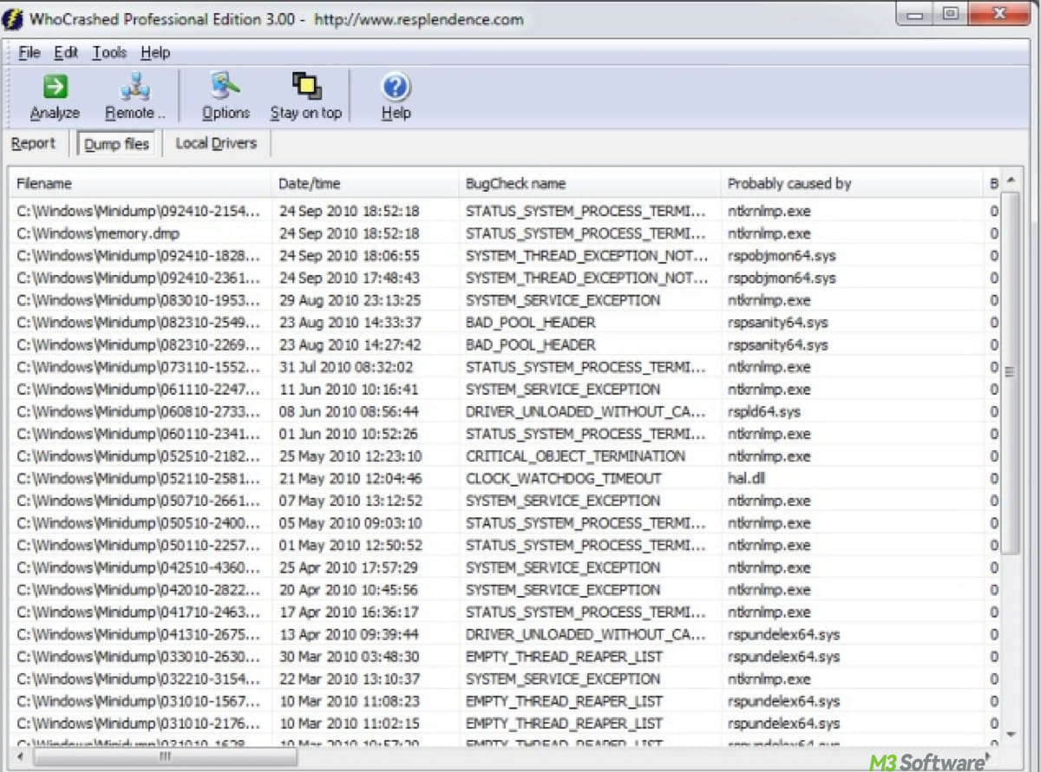Click CLOCK_WATCHDOG_TIMEOUT bugcheck cell
The height and width of the screenshot is (772, 1041).
[x=563, y=478]
